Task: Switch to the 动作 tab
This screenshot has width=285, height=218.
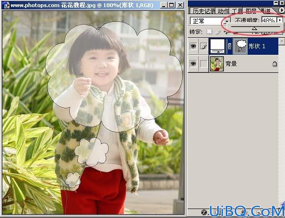Action: 223,11
